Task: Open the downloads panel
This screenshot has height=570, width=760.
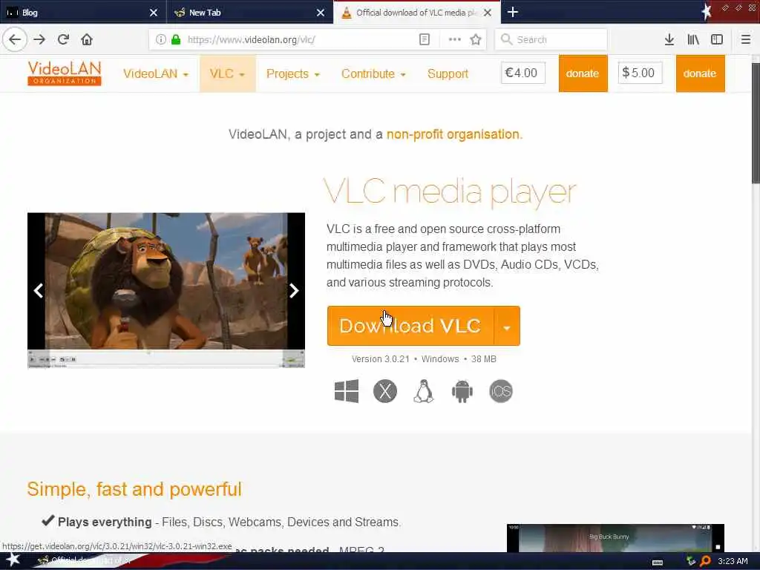Action: click(x=669, y=39)
